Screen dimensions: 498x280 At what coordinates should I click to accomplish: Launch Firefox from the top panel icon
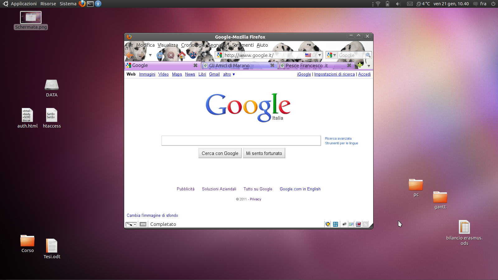pos(82,4)
